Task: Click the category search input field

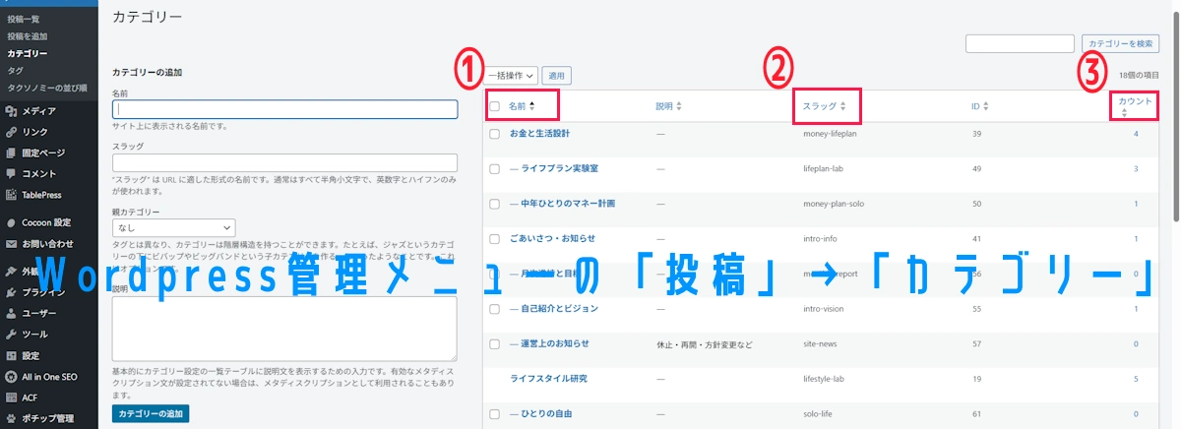Action: (1020, 43)
